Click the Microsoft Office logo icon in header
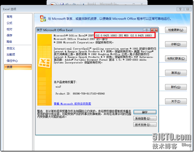This screenshot has height=152, width=194. coord(43,19)
